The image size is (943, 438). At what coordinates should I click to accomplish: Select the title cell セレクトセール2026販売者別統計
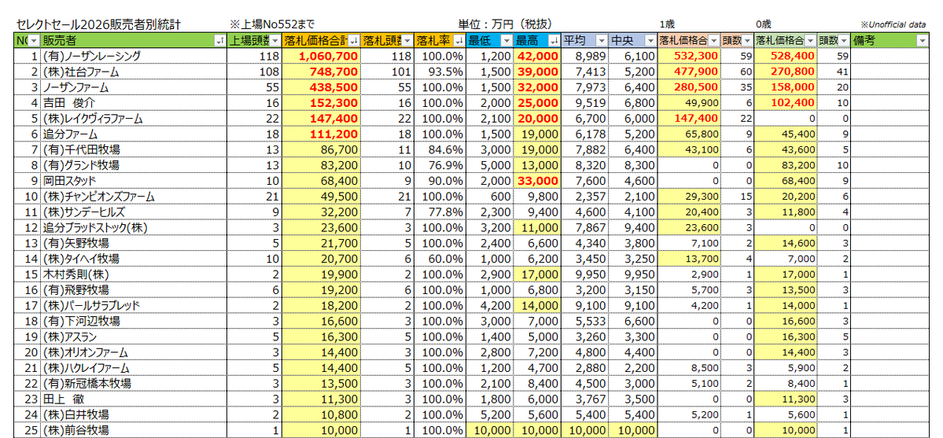(98, 24)
